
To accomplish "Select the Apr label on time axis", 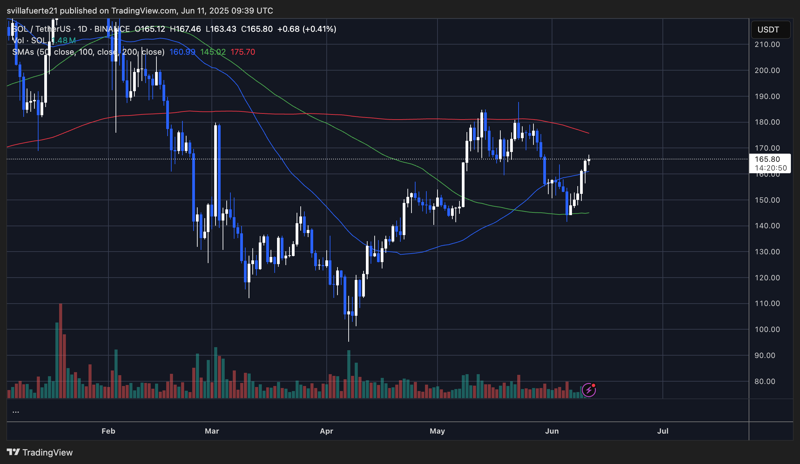I will (327, 431).
